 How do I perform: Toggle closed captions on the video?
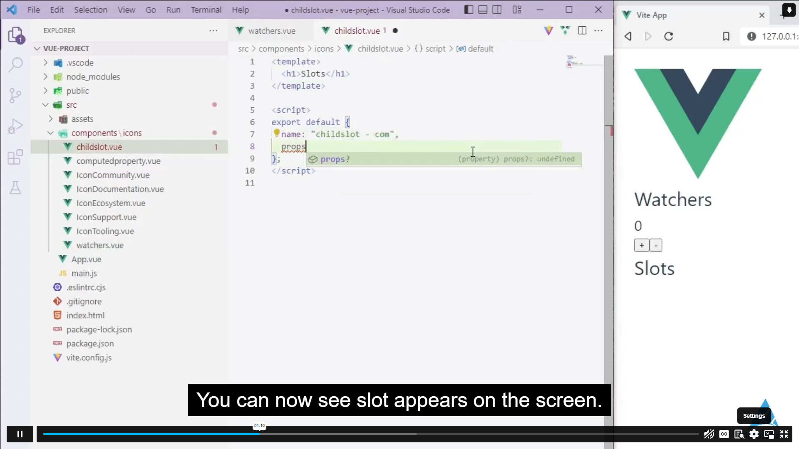pyautogui.click(x=724, y=434)
